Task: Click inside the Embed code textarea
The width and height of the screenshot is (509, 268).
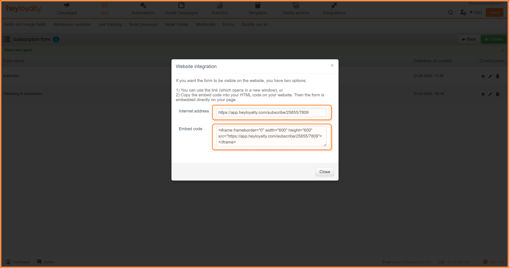Action: pos(271,136)
